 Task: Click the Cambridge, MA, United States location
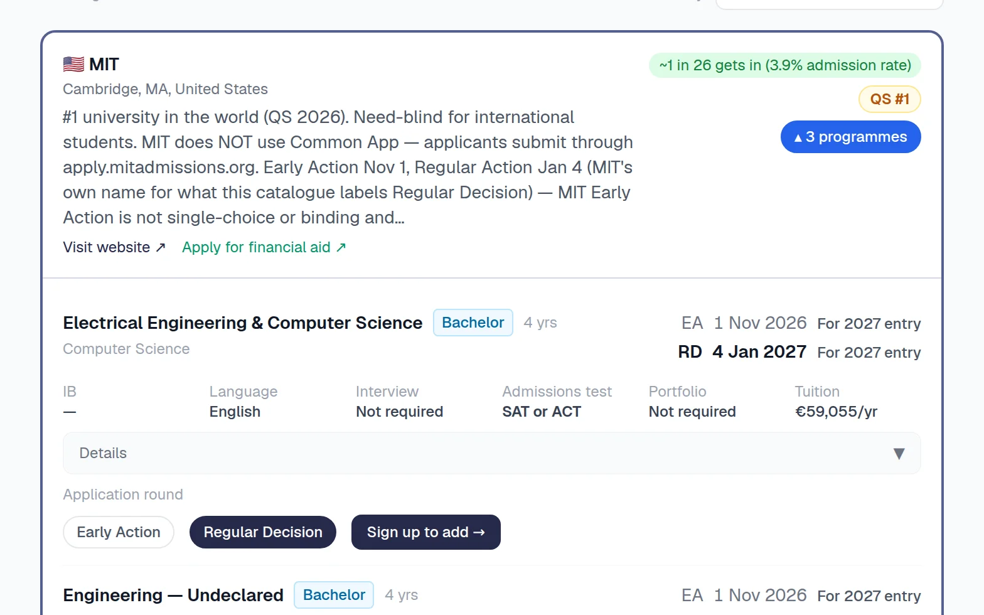pos(166,89)
